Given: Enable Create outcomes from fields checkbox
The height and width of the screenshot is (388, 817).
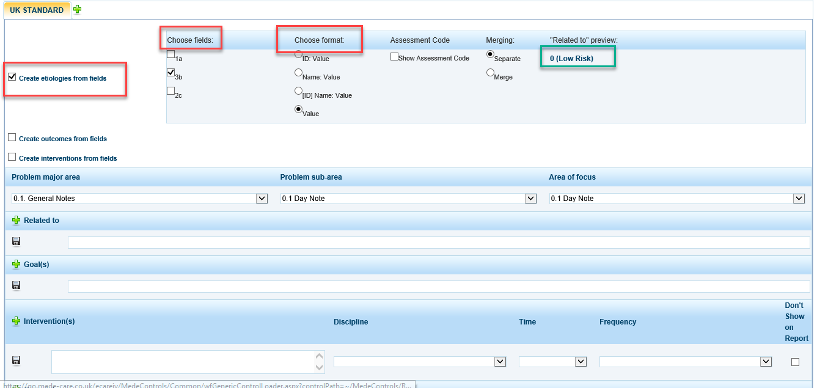Looking at the screenshot, I should point(12,137).
